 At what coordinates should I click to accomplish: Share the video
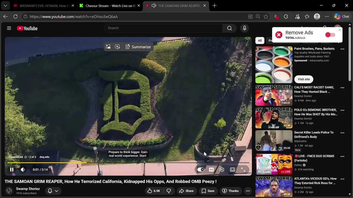point(186,191)
